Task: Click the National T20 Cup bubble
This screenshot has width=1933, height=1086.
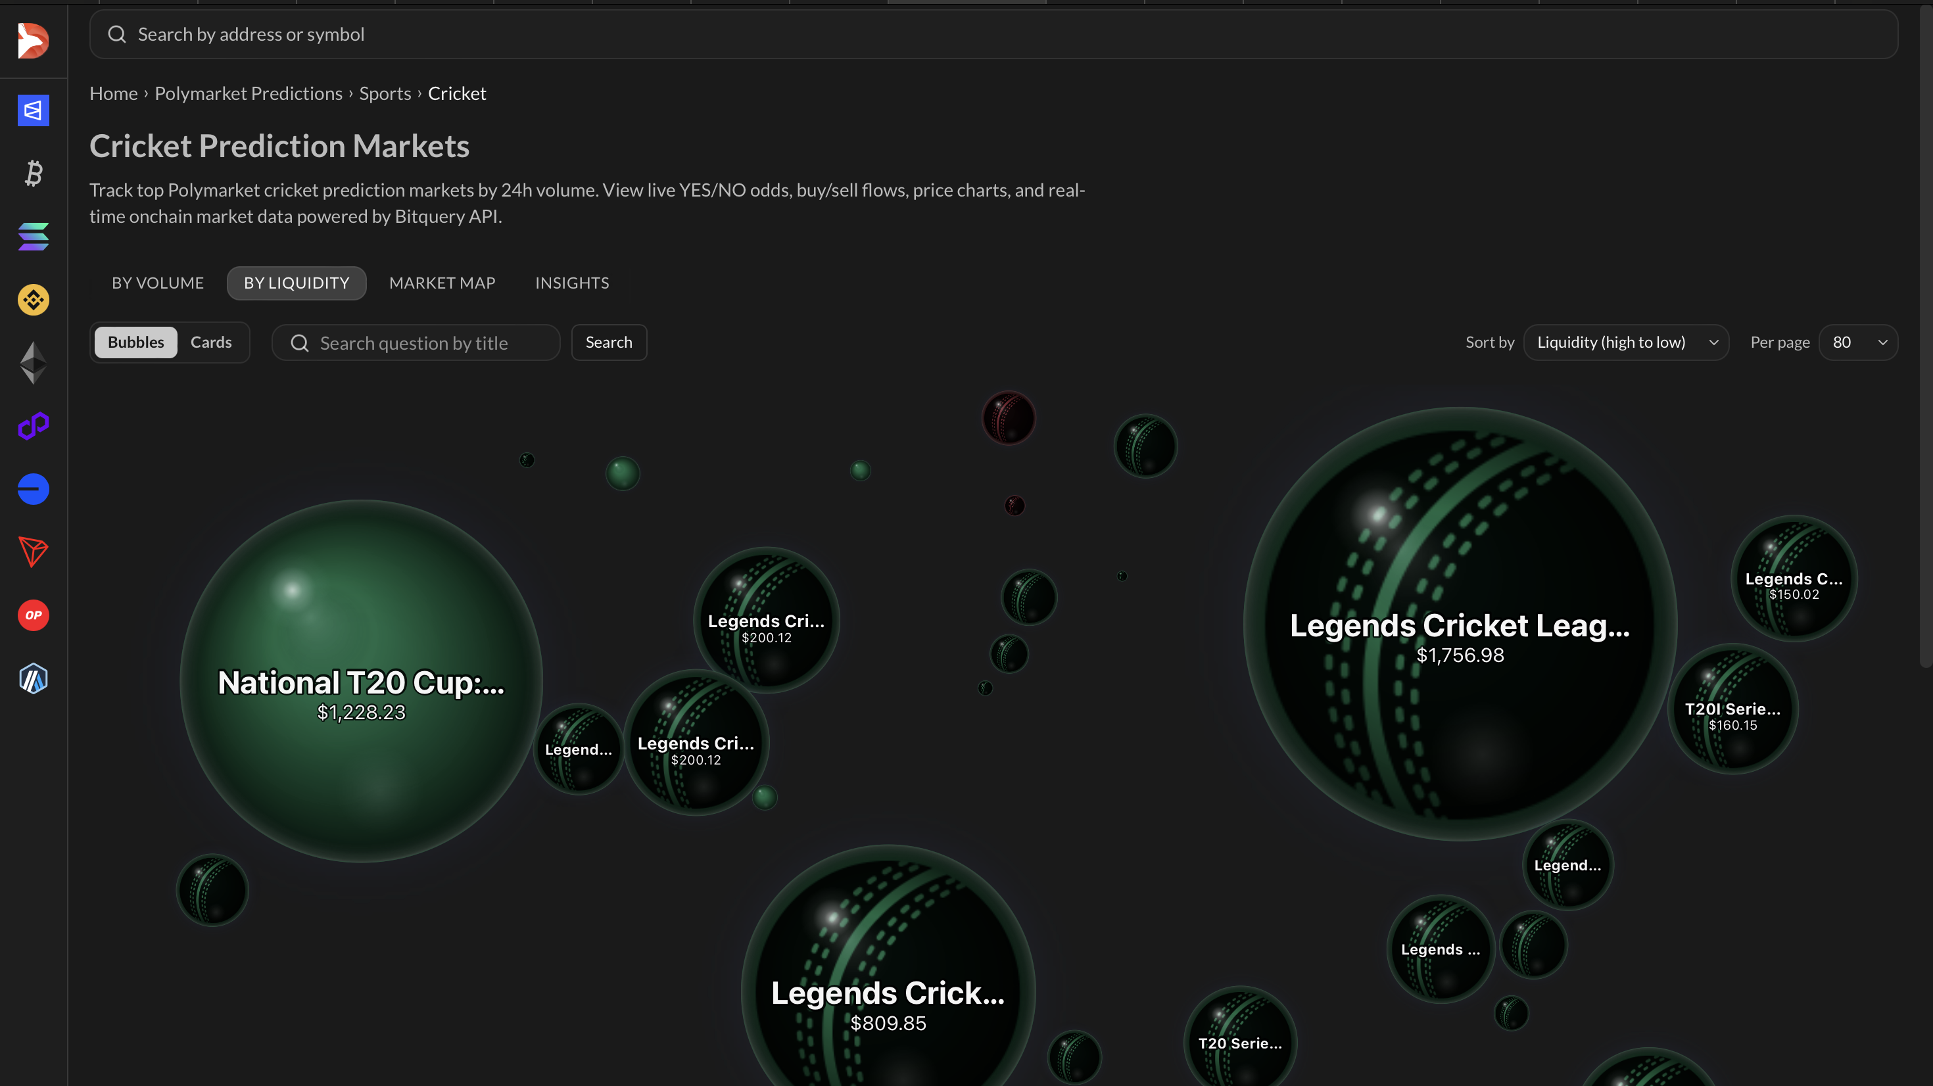Action: pyautogui.click(x=361, y=680)
